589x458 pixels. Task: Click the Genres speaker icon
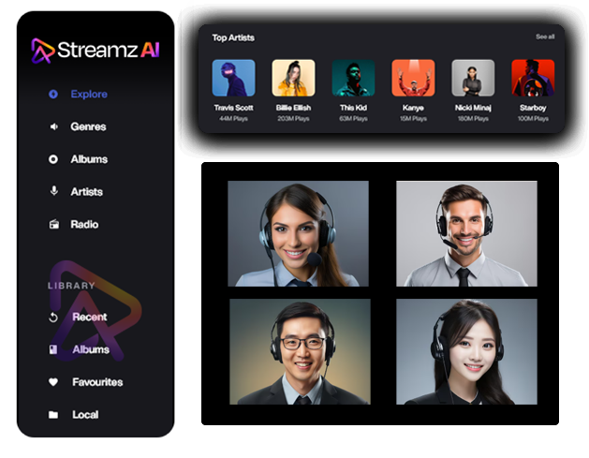53,126
